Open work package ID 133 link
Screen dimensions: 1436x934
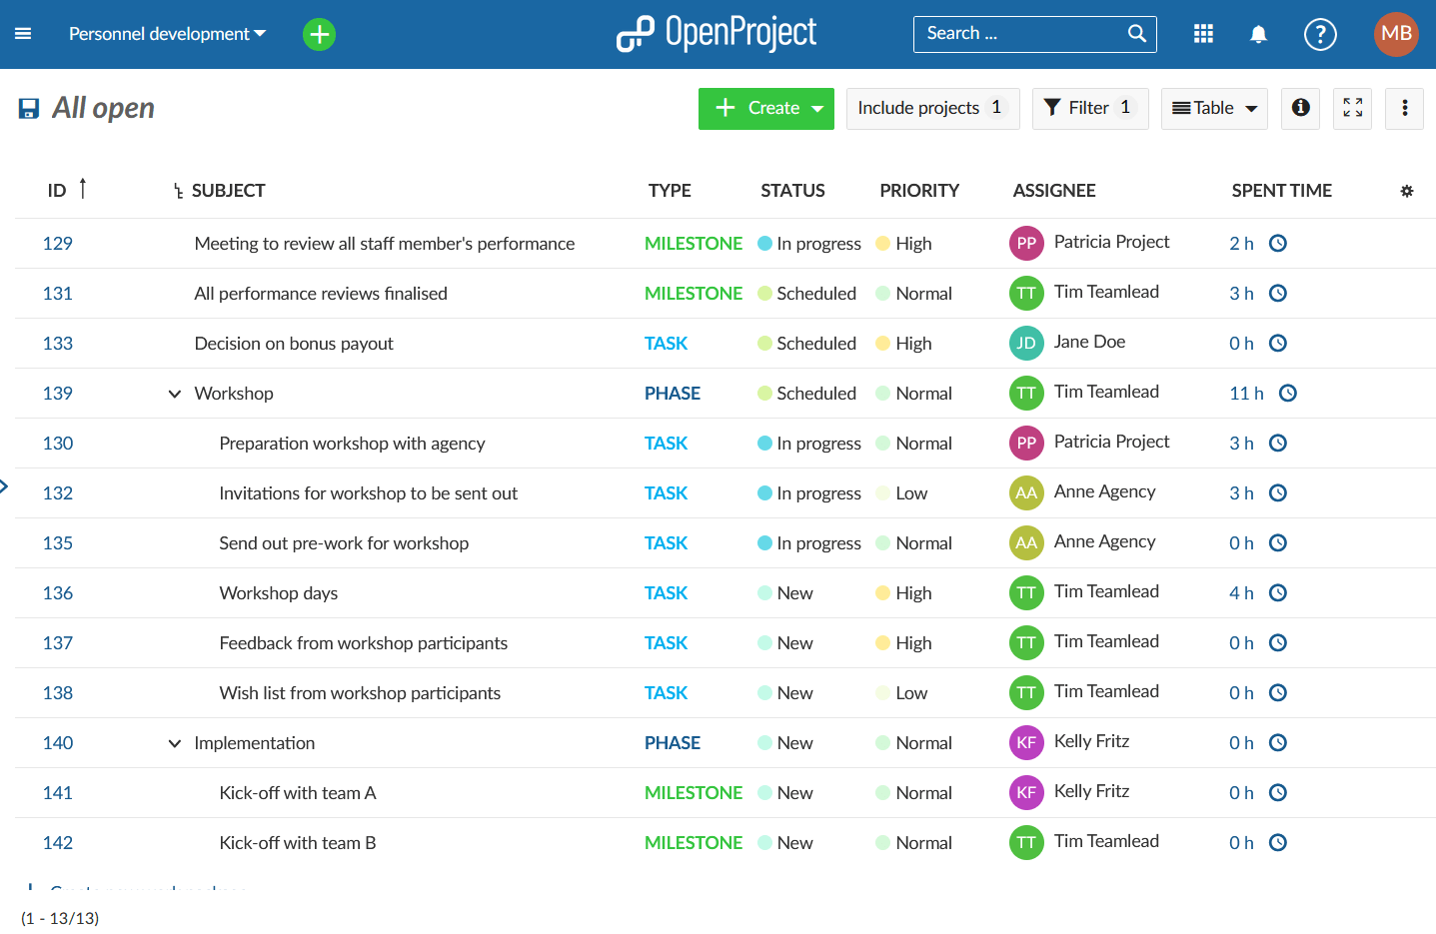[x=58, y=344]
